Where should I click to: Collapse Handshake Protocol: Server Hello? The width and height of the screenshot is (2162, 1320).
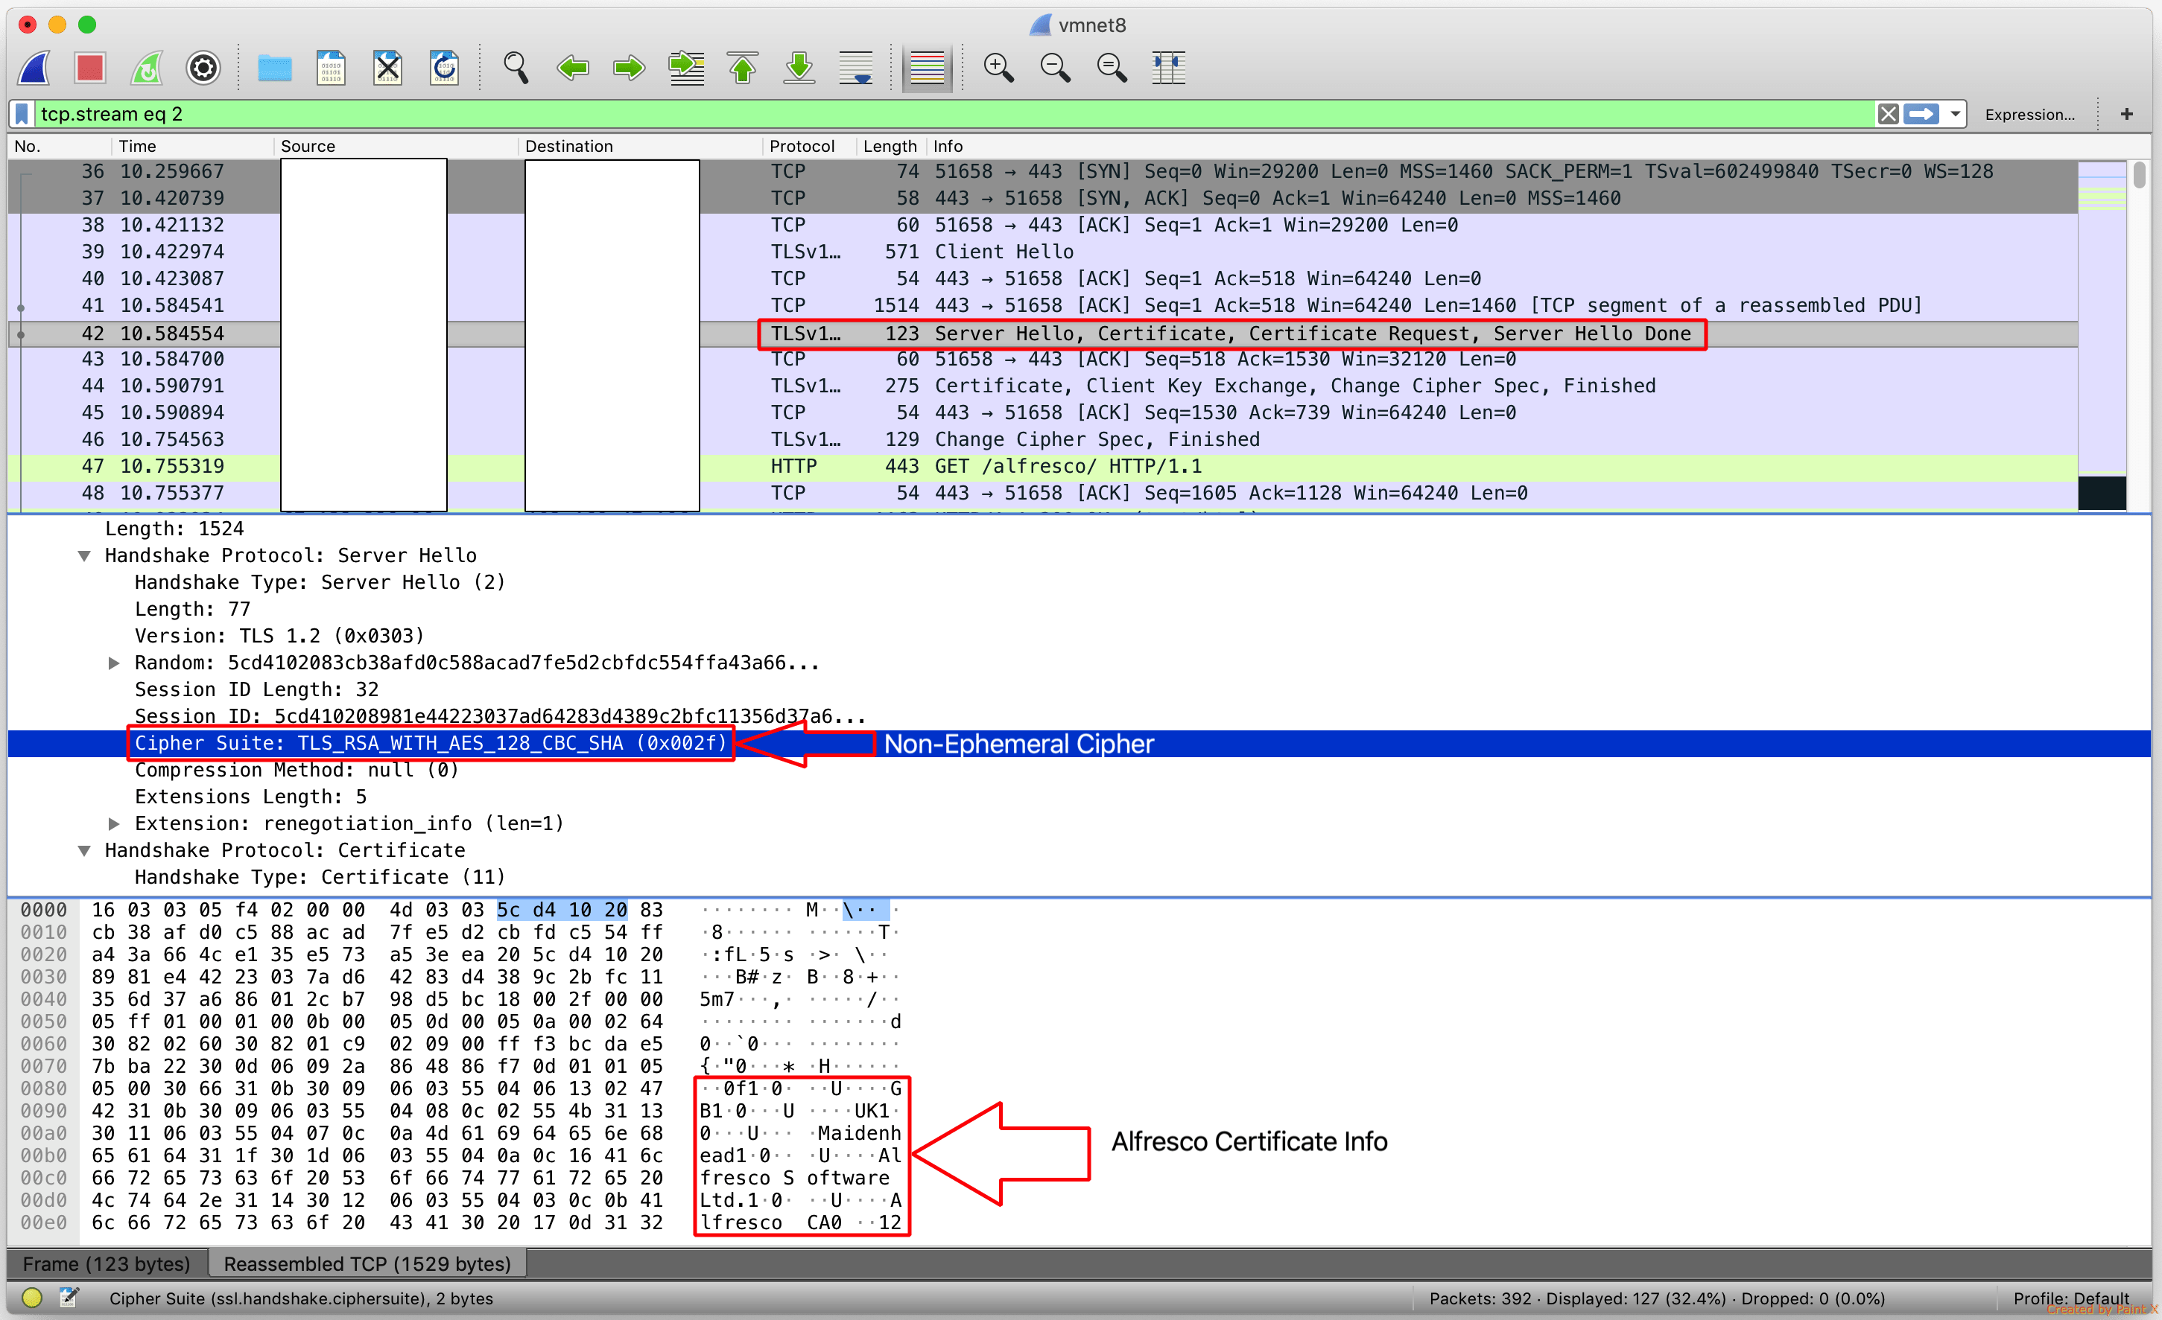(x=84, y=556)
